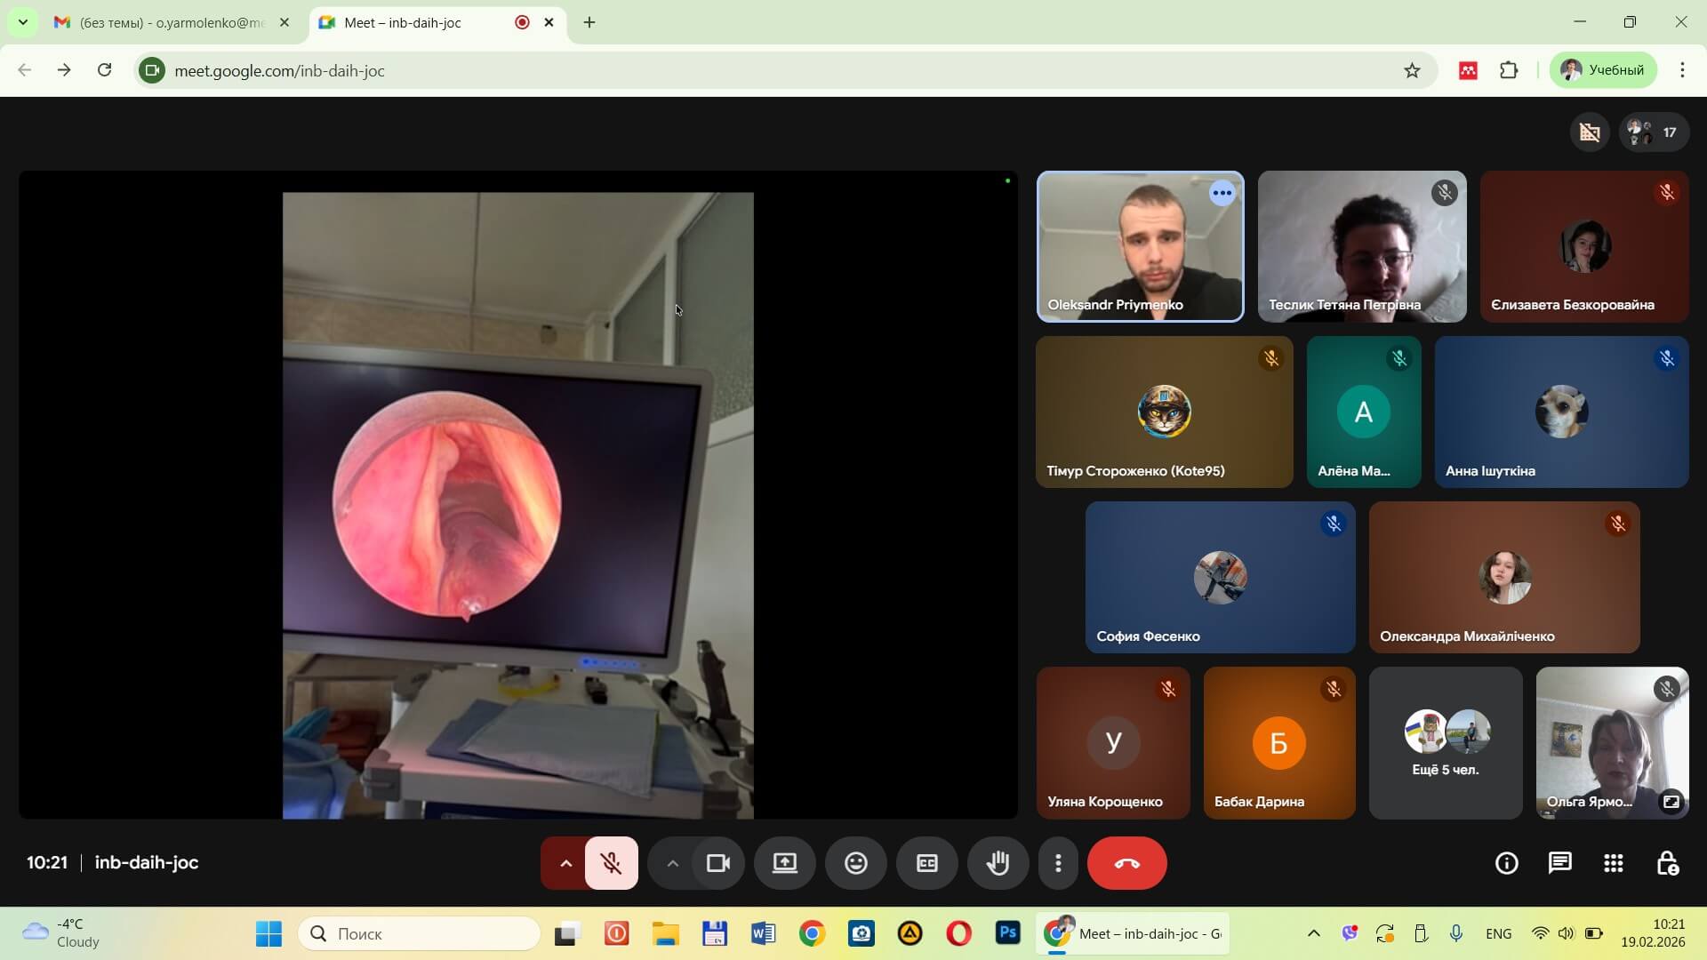Viewport: 1707px width, 960px height.
Task: Click the raise hand icon
Action: coord(998,863)
